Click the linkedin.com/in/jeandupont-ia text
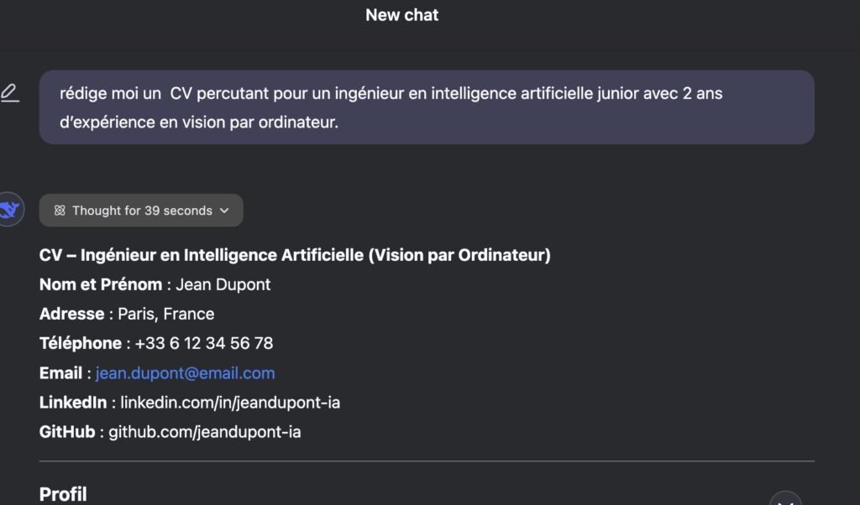Screen dimensions: 860x505 (x=230, y=403)
